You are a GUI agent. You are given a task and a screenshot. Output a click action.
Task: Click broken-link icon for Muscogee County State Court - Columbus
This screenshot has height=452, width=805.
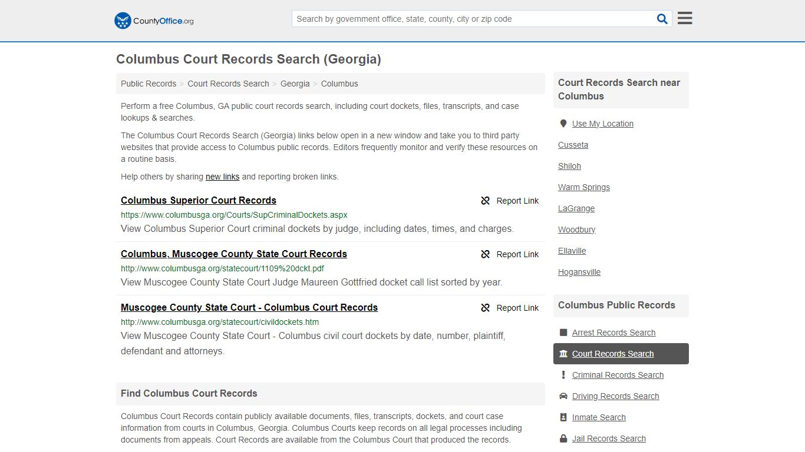[486, 308]
